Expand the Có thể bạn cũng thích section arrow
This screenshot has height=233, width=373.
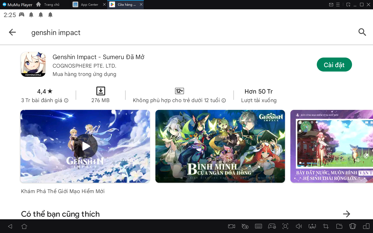346,214
